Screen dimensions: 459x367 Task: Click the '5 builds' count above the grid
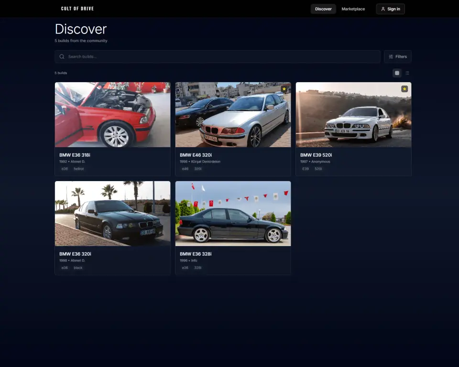pos(61,73)
